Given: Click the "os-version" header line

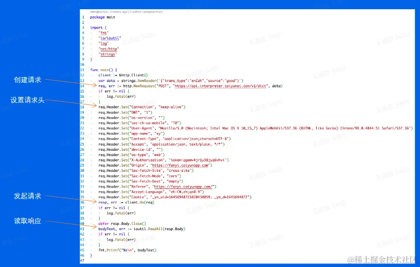Looking at the screenshot, I should coord(132,117).
